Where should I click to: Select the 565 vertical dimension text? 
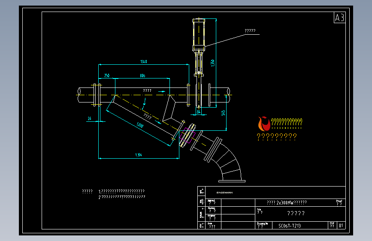tap(223, 113)
